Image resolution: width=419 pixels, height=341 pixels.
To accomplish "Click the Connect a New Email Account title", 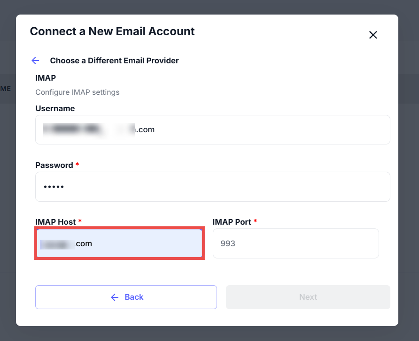I will [112, 31].
